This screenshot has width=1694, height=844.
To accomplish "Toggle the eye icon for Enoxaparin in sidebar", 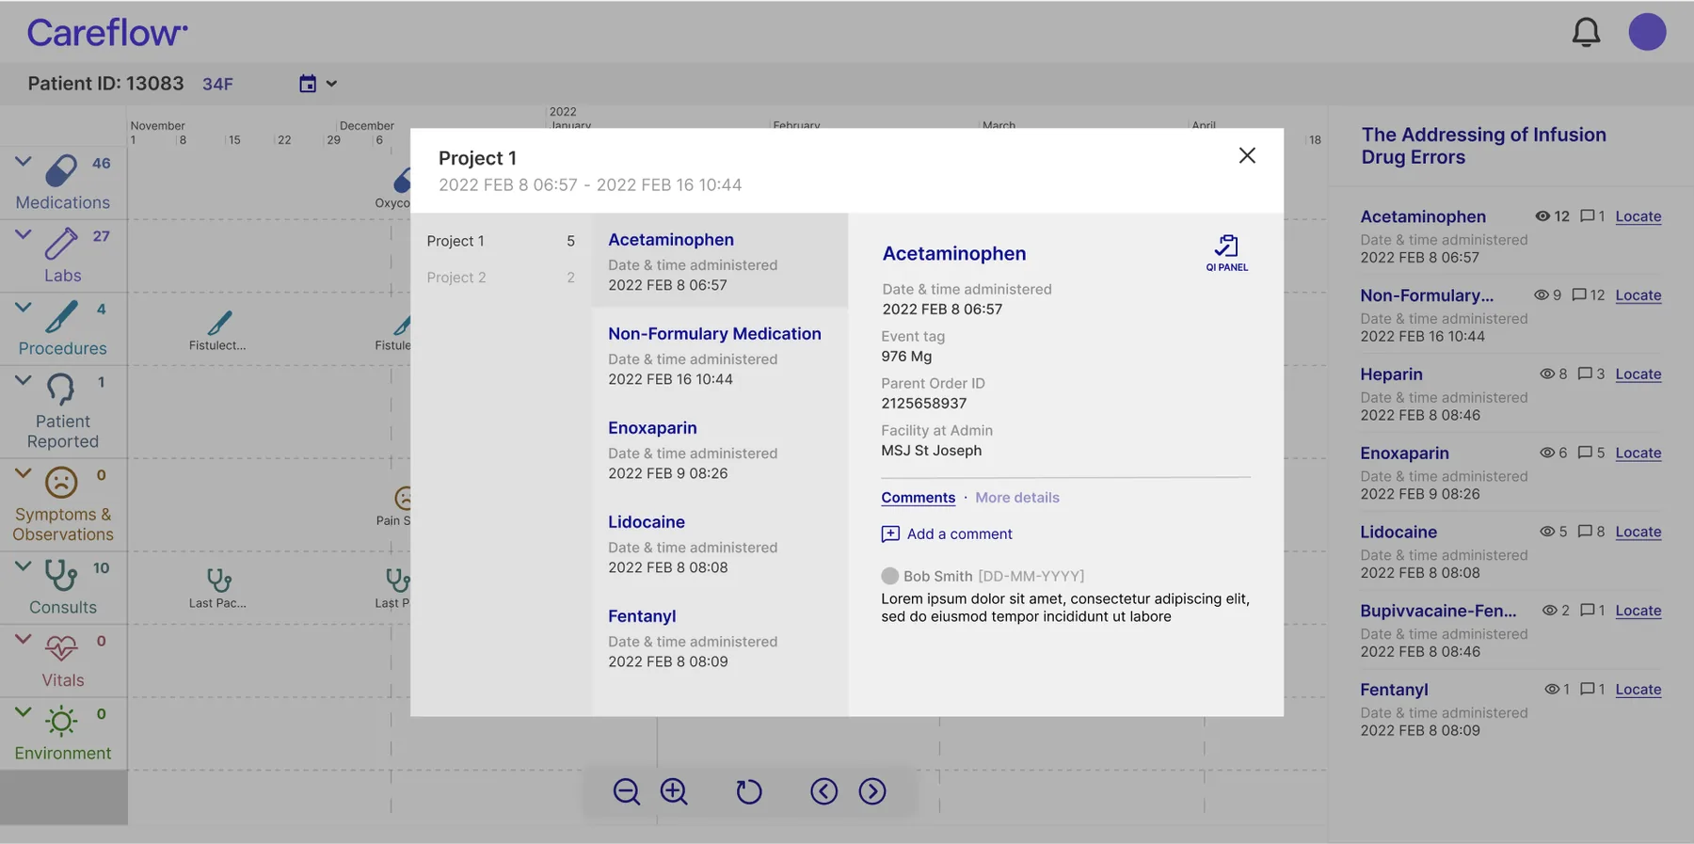I will [1547, 453].
